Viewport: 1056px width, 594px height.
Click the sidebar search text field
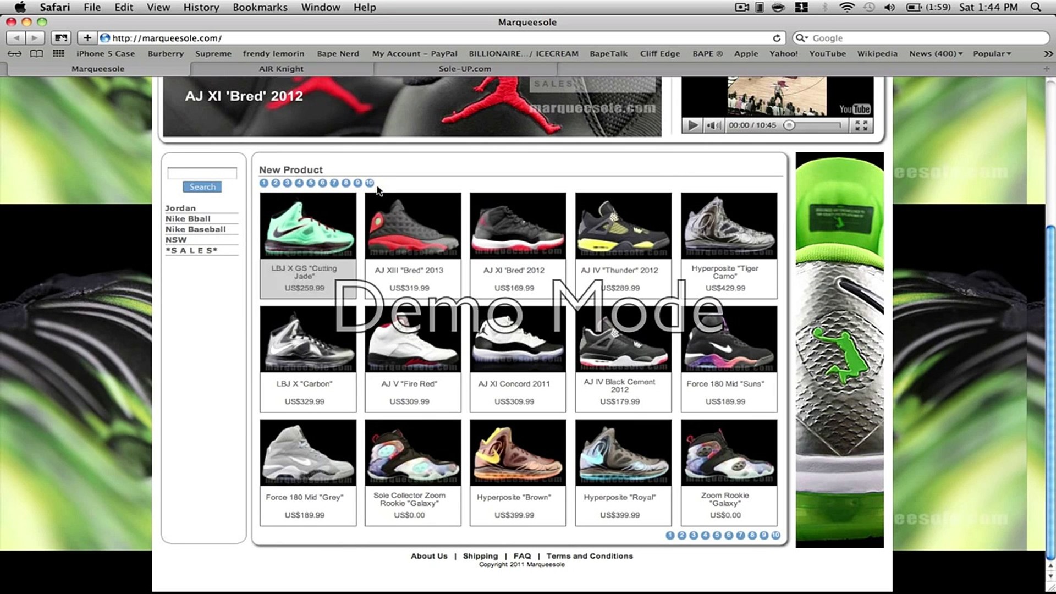(202, 173)
